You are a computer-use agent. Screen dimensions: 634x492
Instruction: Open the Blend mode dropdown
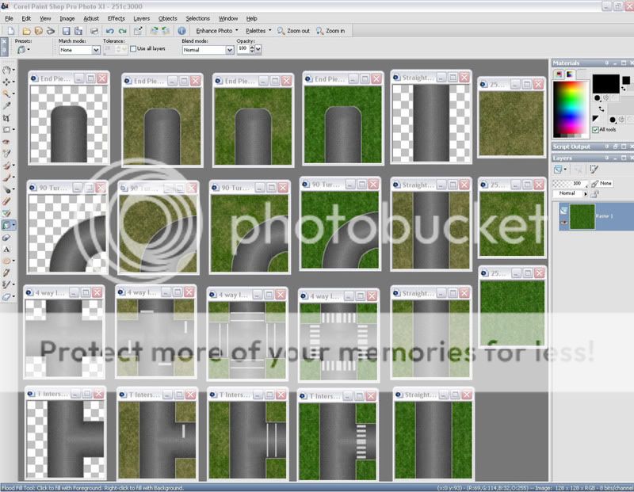(x=230, y=50)
